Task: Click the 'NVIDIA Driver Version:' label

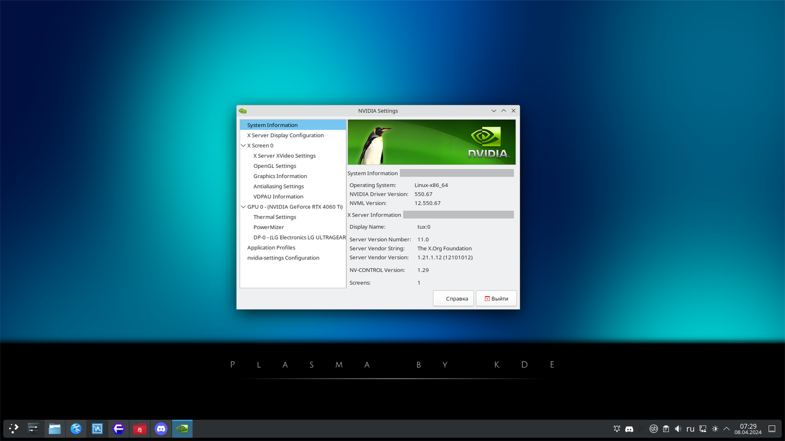Action: [379, 194]
